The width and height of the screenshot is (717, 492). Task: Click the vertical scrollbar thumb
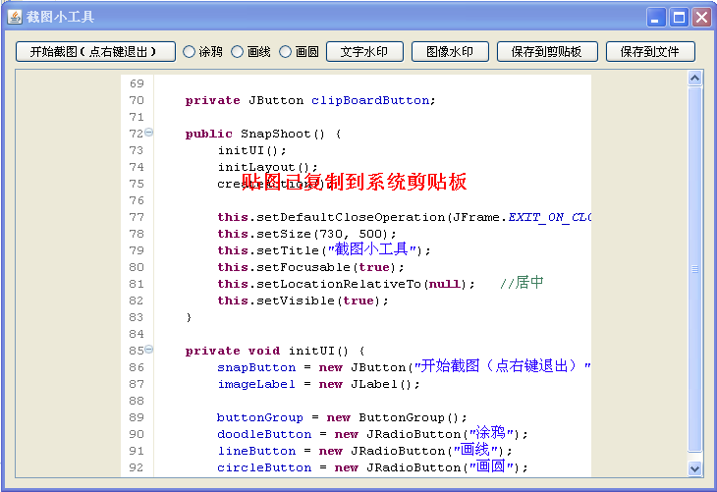(694, 269)
